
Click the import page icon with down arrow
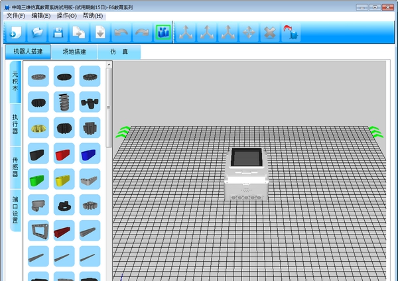100,32
